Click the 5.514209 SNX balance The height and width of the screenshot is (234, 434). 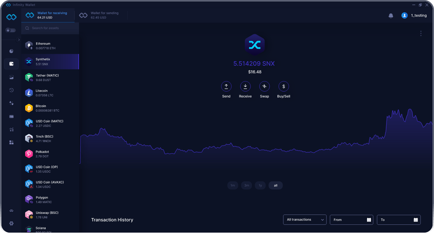coord(254,64)
